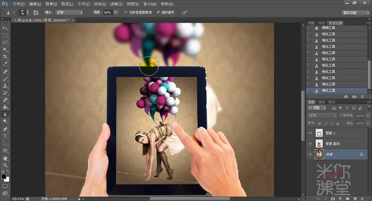Select the Zoom tool
The image size is (372, 201).
5,165
